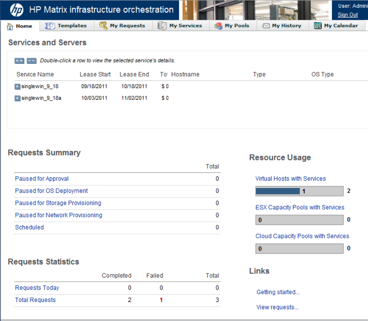Click the My Services server icon
This screenshot has height=321, width=368.
[162, 26]
